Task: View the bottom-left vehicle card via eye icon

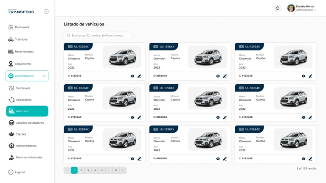Action: [132, 159]
